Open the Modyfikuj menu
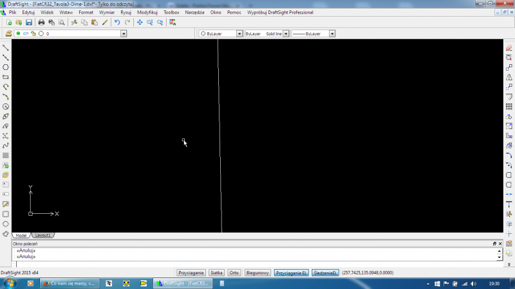The image size is (515, 289). [x=147, y=12]
